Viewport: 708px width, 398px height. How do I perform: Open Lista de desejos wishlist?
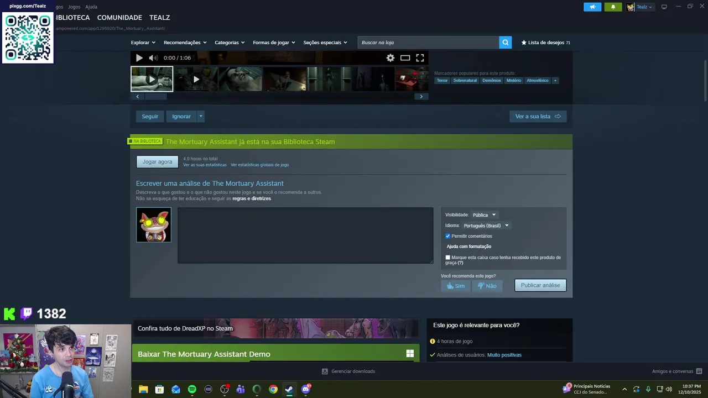(545, 43)
